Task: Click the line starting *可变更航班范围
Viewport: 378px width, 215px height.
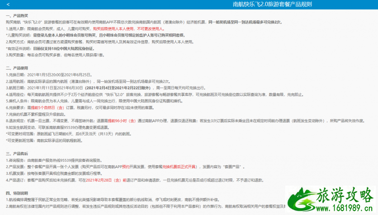Action: 44,140
